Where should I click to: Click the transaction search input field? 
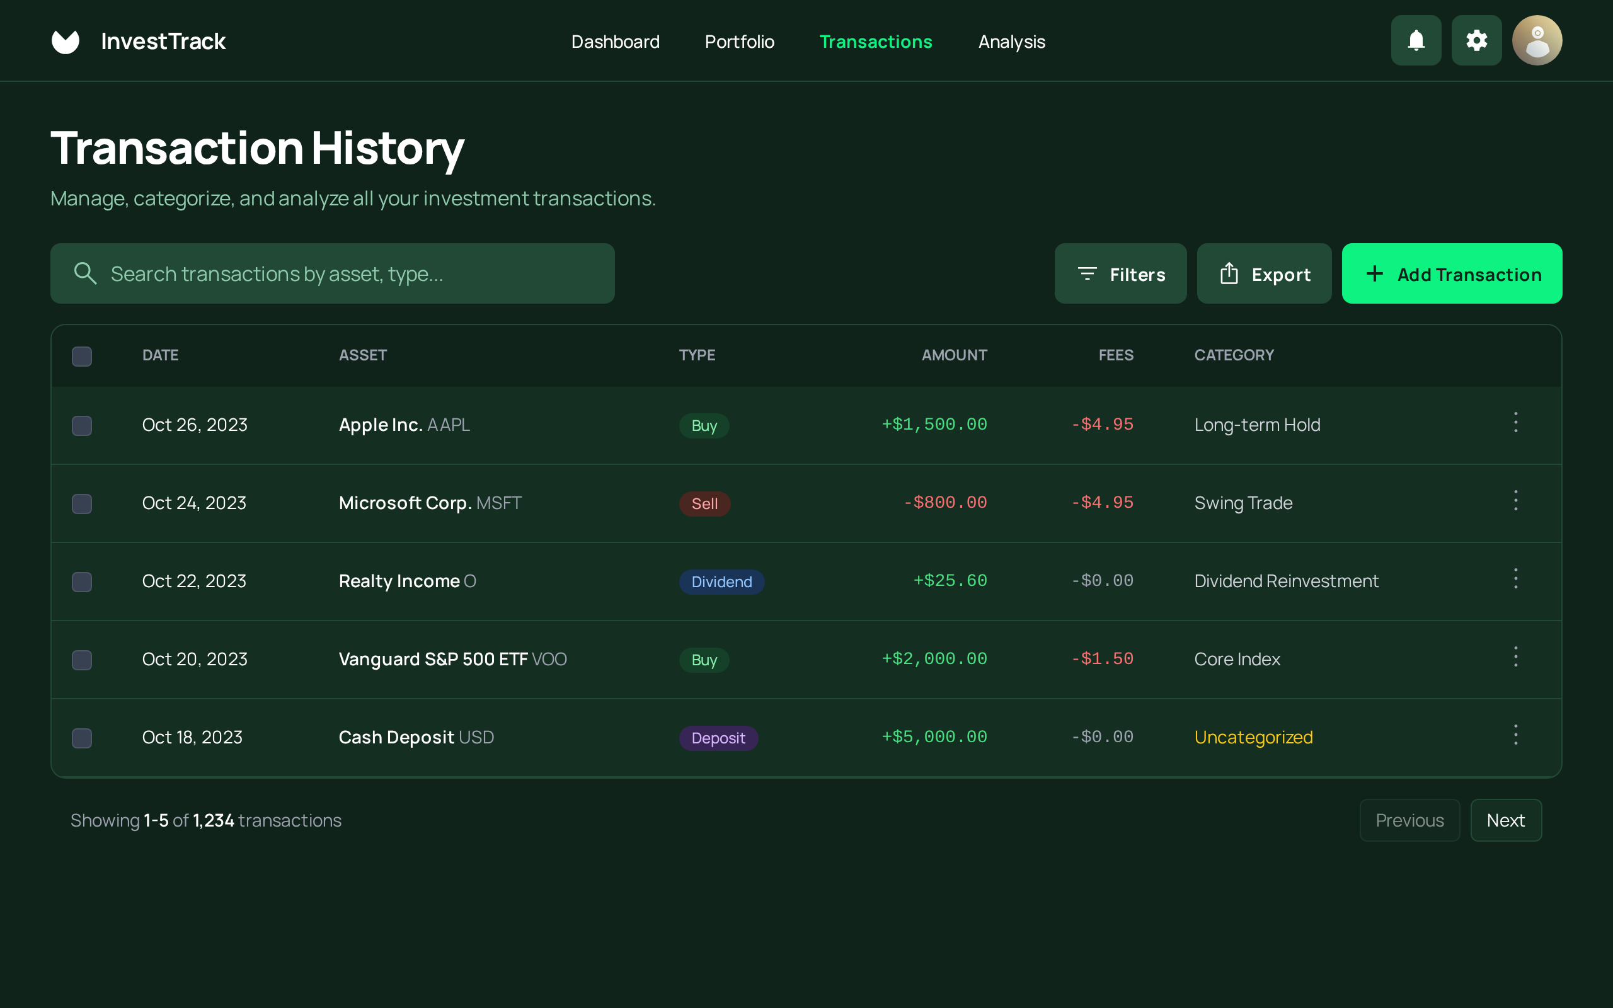333,273
